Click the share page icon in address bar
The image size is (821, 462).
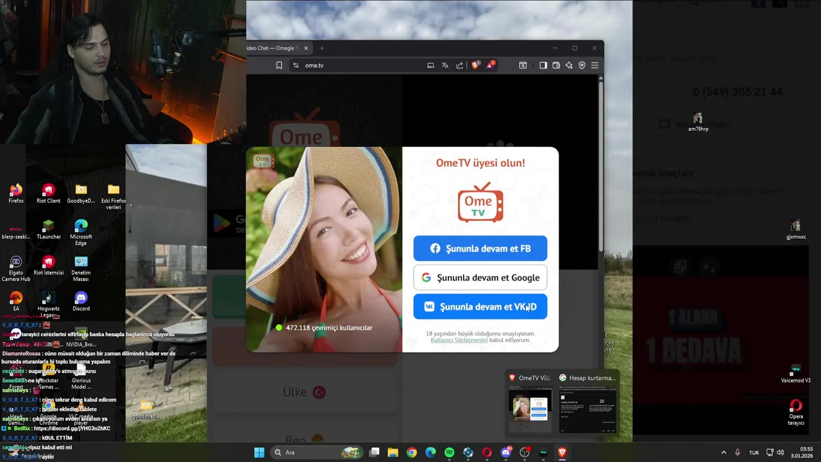tap(460, 65)
